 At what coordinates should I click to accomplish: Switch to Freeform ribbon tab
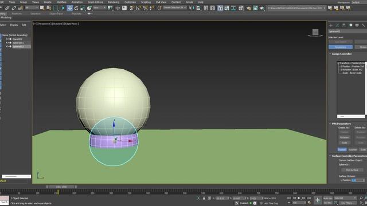[17, 14]
